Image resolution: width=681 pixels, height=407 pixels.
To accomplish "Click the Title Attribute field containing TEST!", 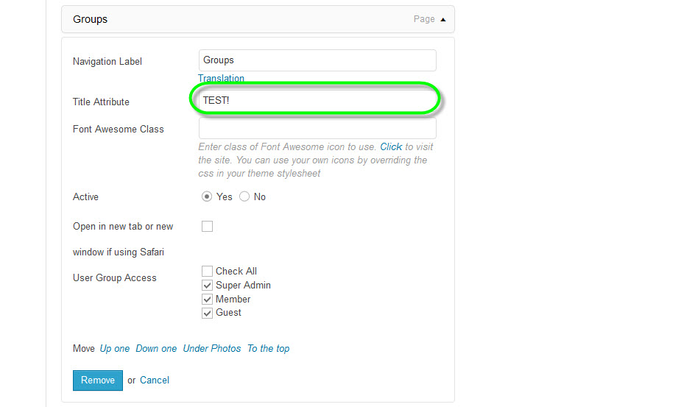I will click(317, 100).
